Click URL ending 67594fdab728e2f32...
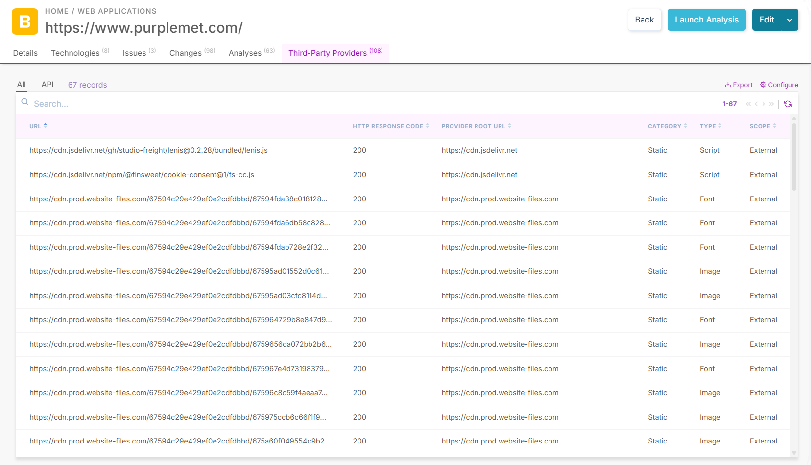This screenshot has height=465, width=811. [179, 247]
